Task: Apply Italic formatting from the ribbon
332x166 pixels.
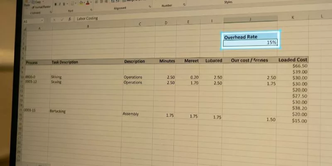Action: (60, 4)
